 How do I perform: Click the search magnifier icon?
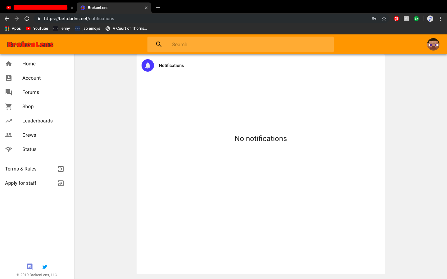(159, 44)
